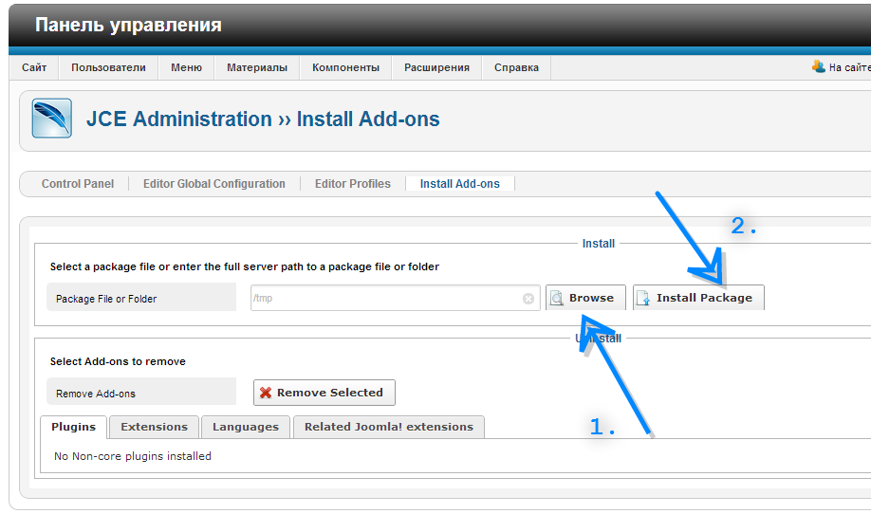871x514 pixels.
Task: Clear the package path field with X icon
Action: point(528,299)
